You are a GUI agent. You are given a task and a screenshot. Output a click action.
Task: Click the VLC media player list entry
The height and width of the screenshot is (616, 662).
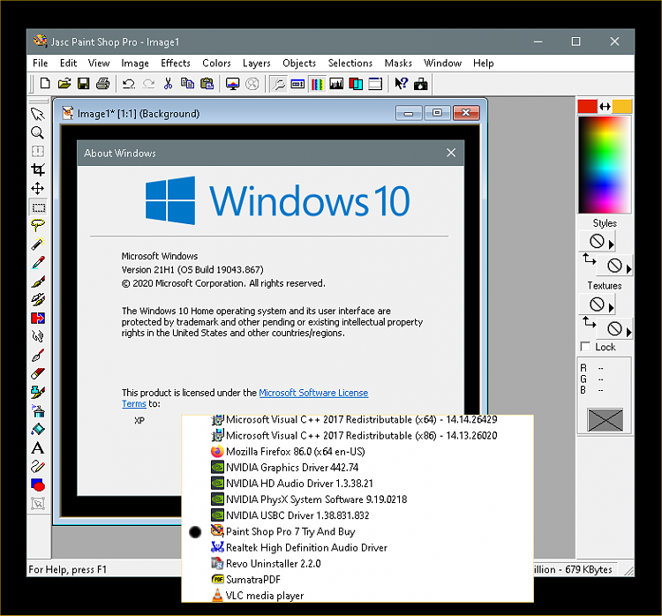pos(257,596)
